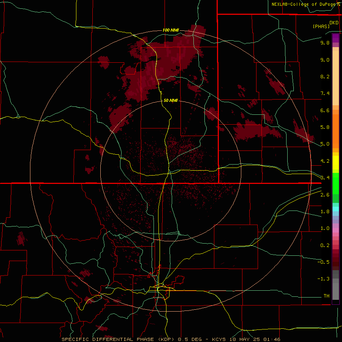Click the 10 MAY 25 date text
This screenshot has width=342, height=342.
click(x=245, y=339)
